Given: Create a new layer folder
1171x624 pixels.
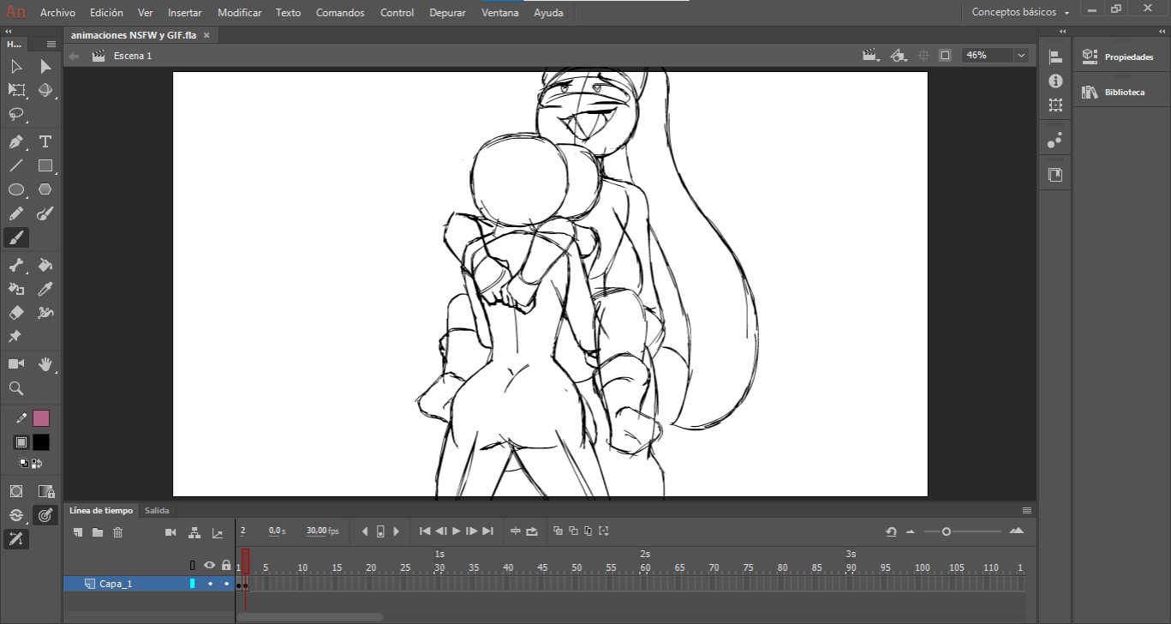Looking at the screenshot, I should tap(98, 532).
